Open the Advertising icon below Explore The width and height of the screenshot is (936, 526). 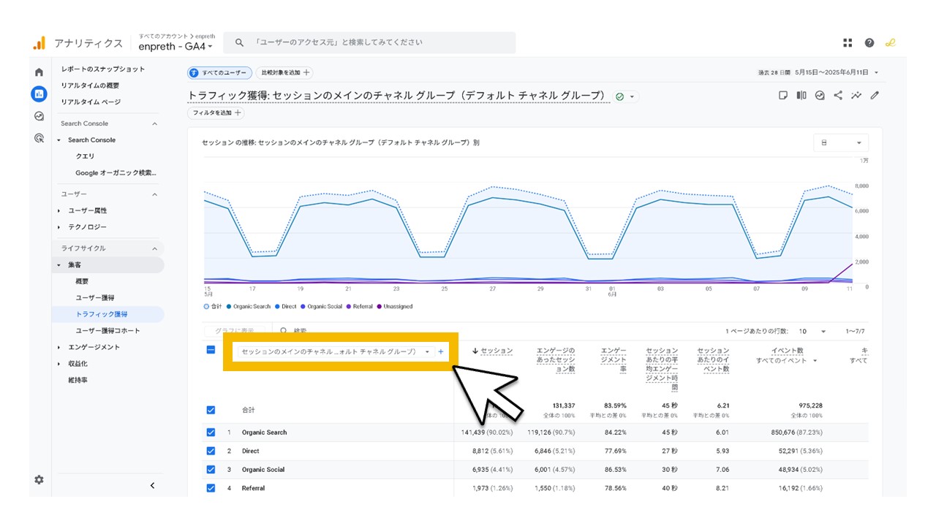point(38,137)
